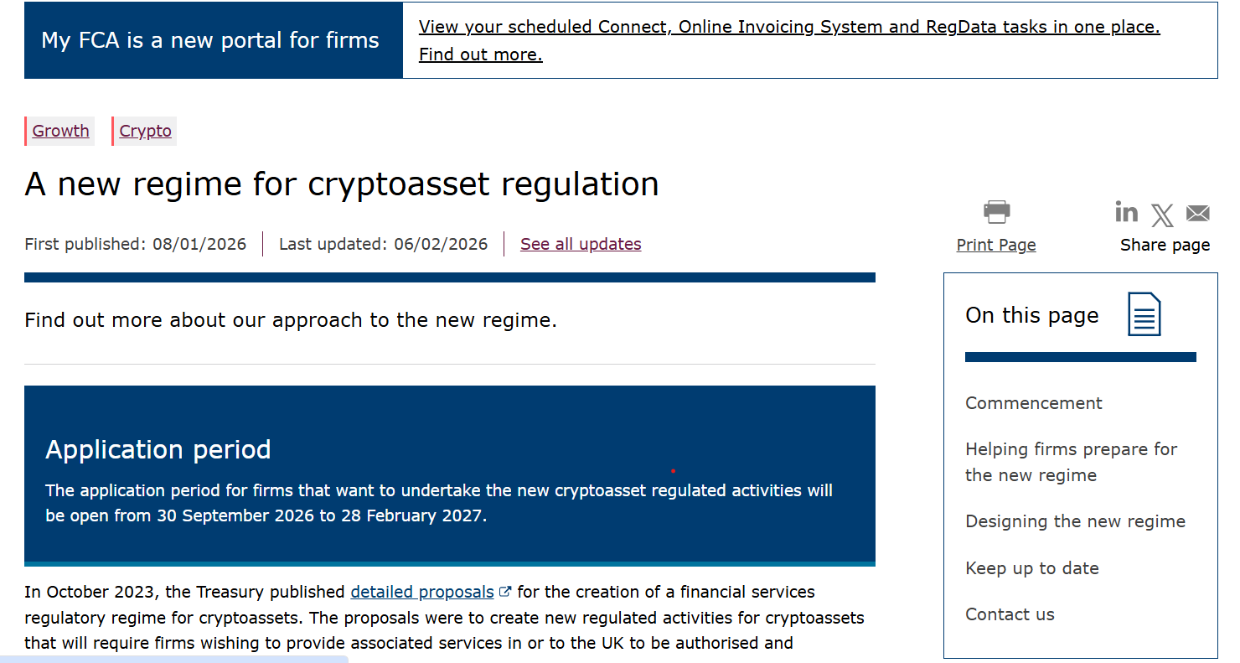This screenshot has height=663, width=1240.
Task: Jump to the 'Keep up to date' section
Action: click(1031, 567)
